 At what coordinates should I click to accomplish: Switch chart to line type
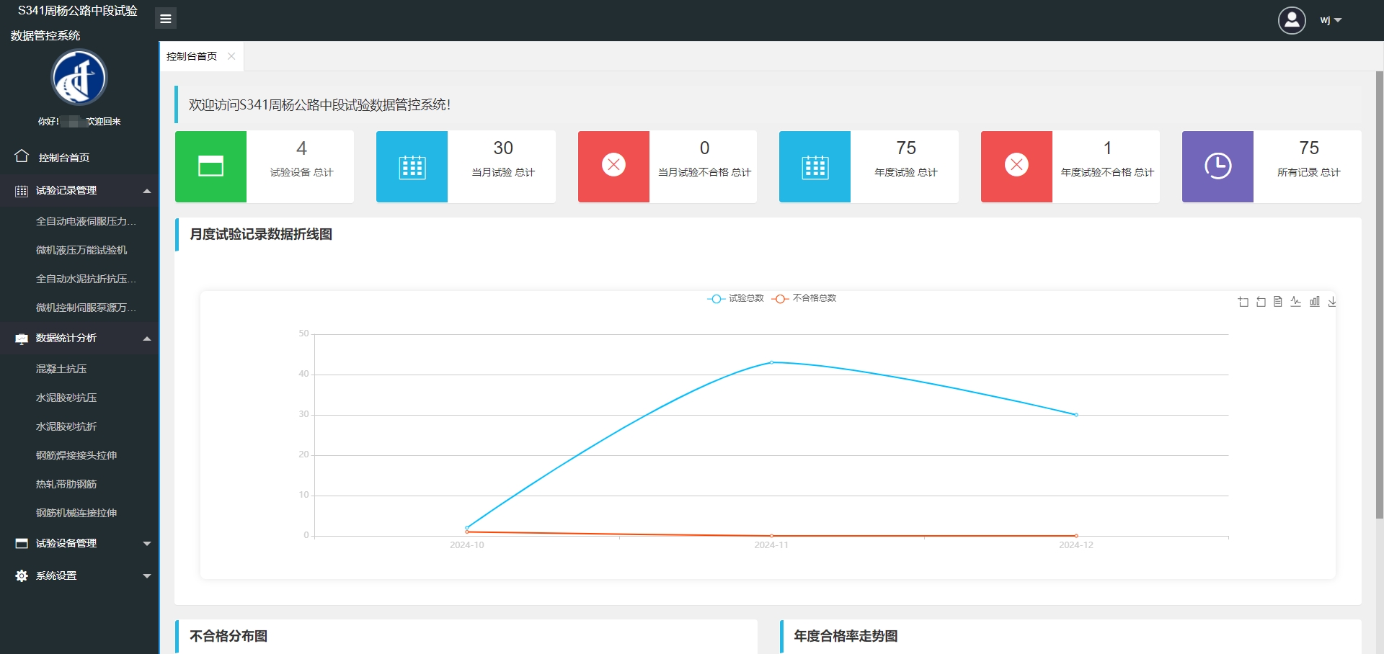[x=1296, y=302]
